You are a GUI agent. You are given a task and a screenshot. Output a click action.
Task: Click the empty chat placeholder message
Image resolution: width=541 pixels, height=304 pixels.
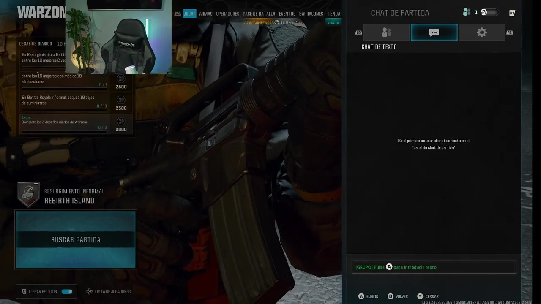[x=434, y=144]
